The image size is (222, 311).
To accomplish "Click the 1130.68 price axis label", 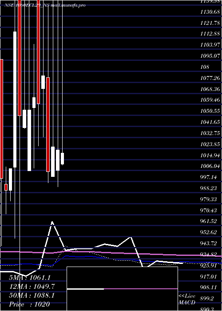I will click(x=210, y=12).
